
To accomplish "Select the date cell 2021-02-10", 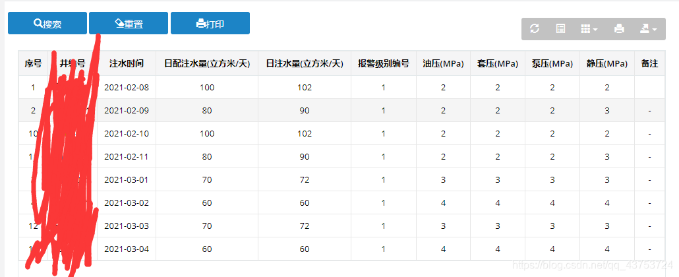I will [127, 133].
